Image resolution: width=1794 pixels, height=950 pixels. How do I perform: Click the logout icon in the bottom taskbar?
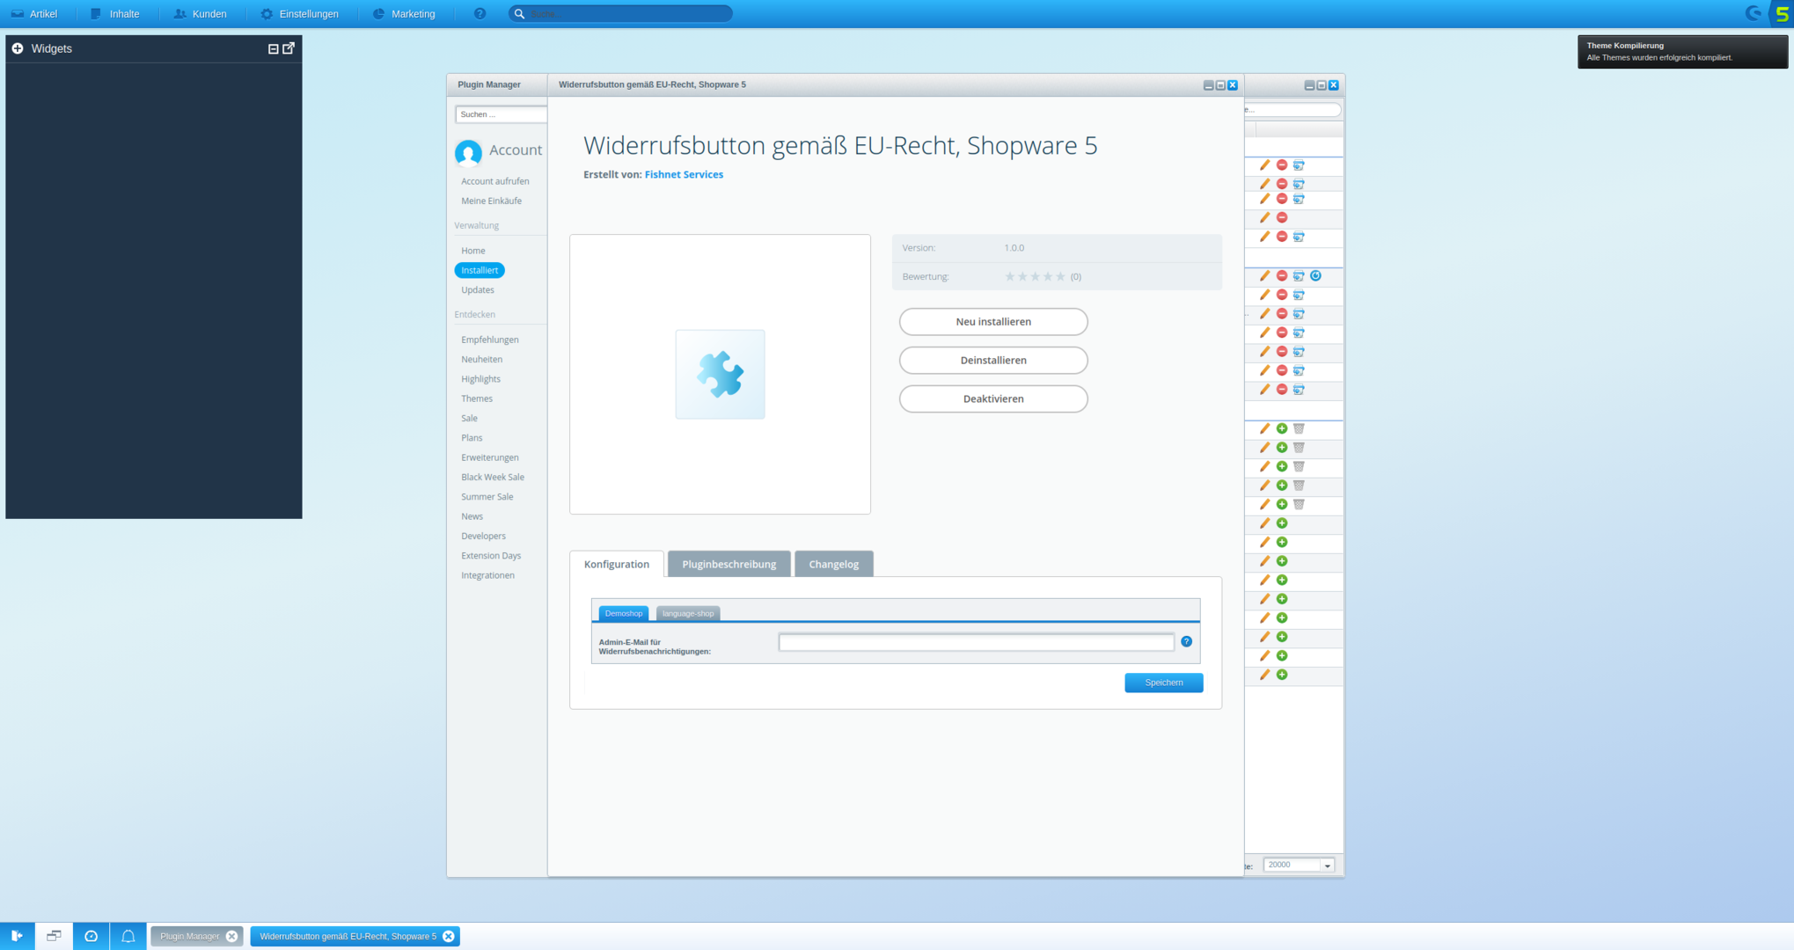pos(18,936)
